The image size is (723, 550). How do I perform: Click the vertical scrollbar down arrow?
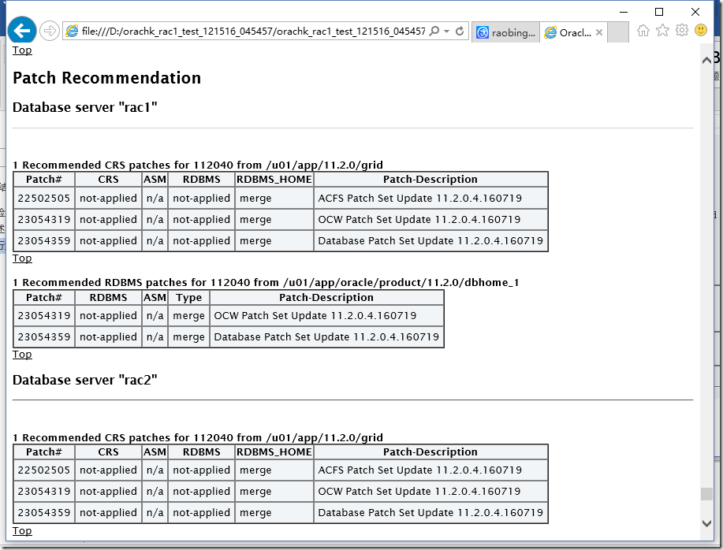(x=706, y=523)
